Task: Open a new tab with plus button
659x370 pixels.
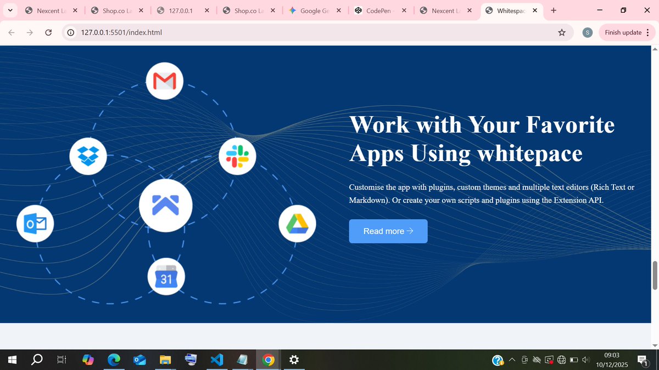Action: 553,10
